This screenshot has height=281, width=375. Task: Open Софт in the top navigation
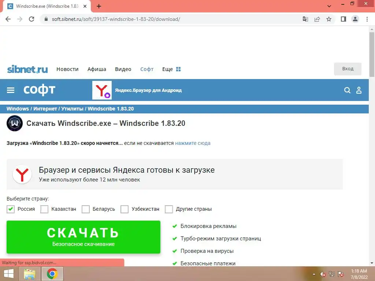[x=147, y=69]
